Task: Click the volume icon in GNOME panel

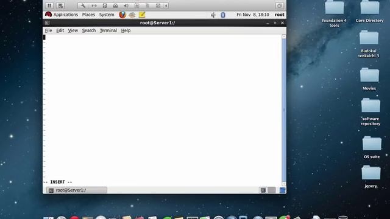Action: click(213, 15)
